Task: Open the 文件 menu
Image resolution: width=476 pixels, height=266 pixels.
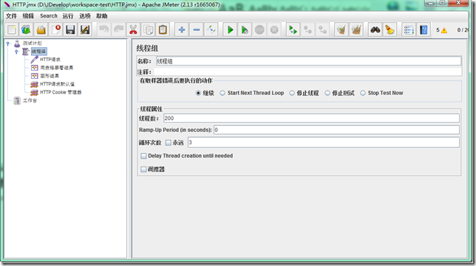Action: [12, 16]
